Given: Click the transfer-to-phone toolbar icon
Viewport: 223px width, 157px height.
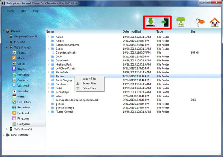Looking at the screenshot, I should [x=165, y=22].
